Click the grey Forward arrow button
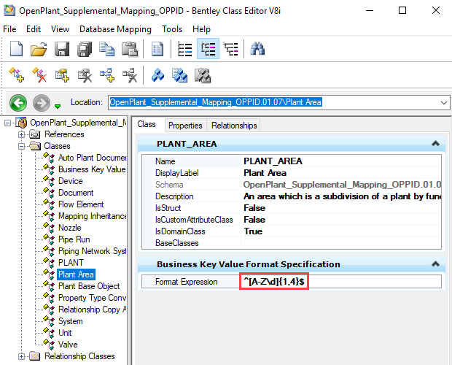The image size is (452, 365). 42,103
